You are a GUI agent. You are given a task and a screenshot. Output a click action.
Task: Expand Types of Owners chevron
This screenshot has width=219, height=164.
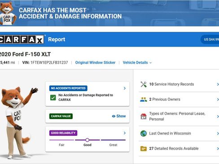point(218,117)
